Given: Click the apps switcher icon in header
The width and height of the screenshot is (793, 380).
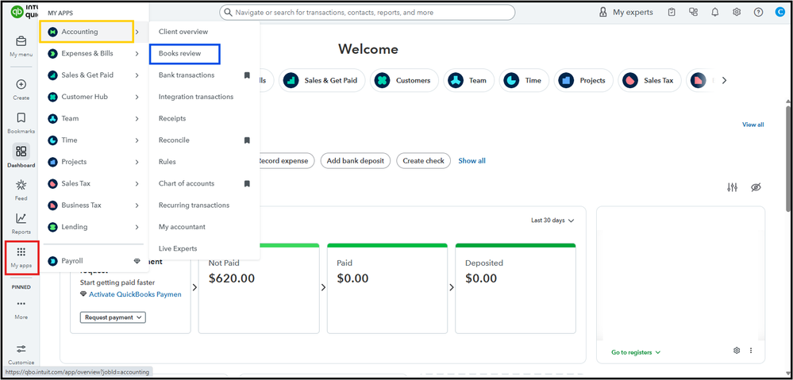Looking at the screenshot, I should click(x=693, y=12).
